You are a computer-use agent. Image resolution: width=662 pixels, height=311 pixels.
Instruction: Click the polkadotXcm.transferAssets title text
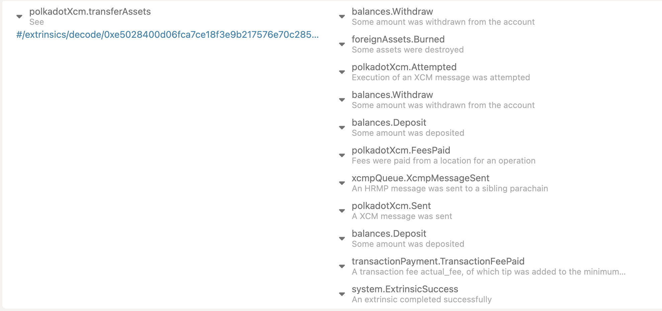[x=90, y=12]
